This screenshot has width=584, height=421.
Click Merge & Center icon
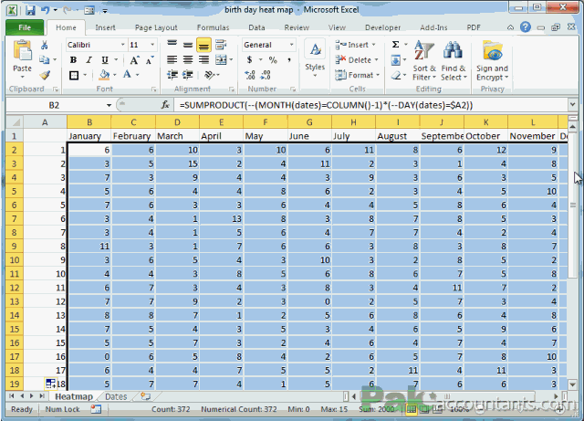[x=221, y=59]
